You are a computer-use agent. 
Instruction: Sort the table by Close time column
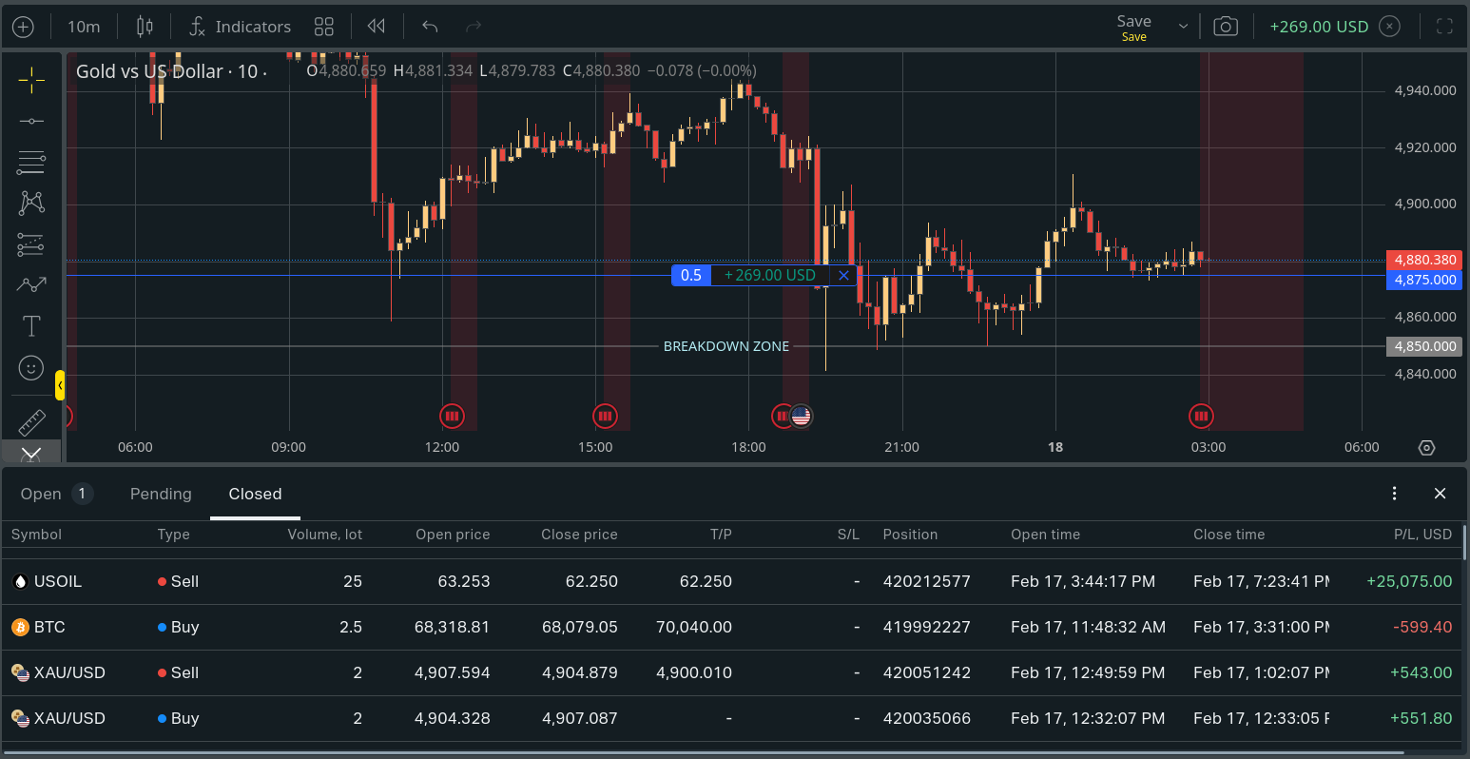(1228, 535)
